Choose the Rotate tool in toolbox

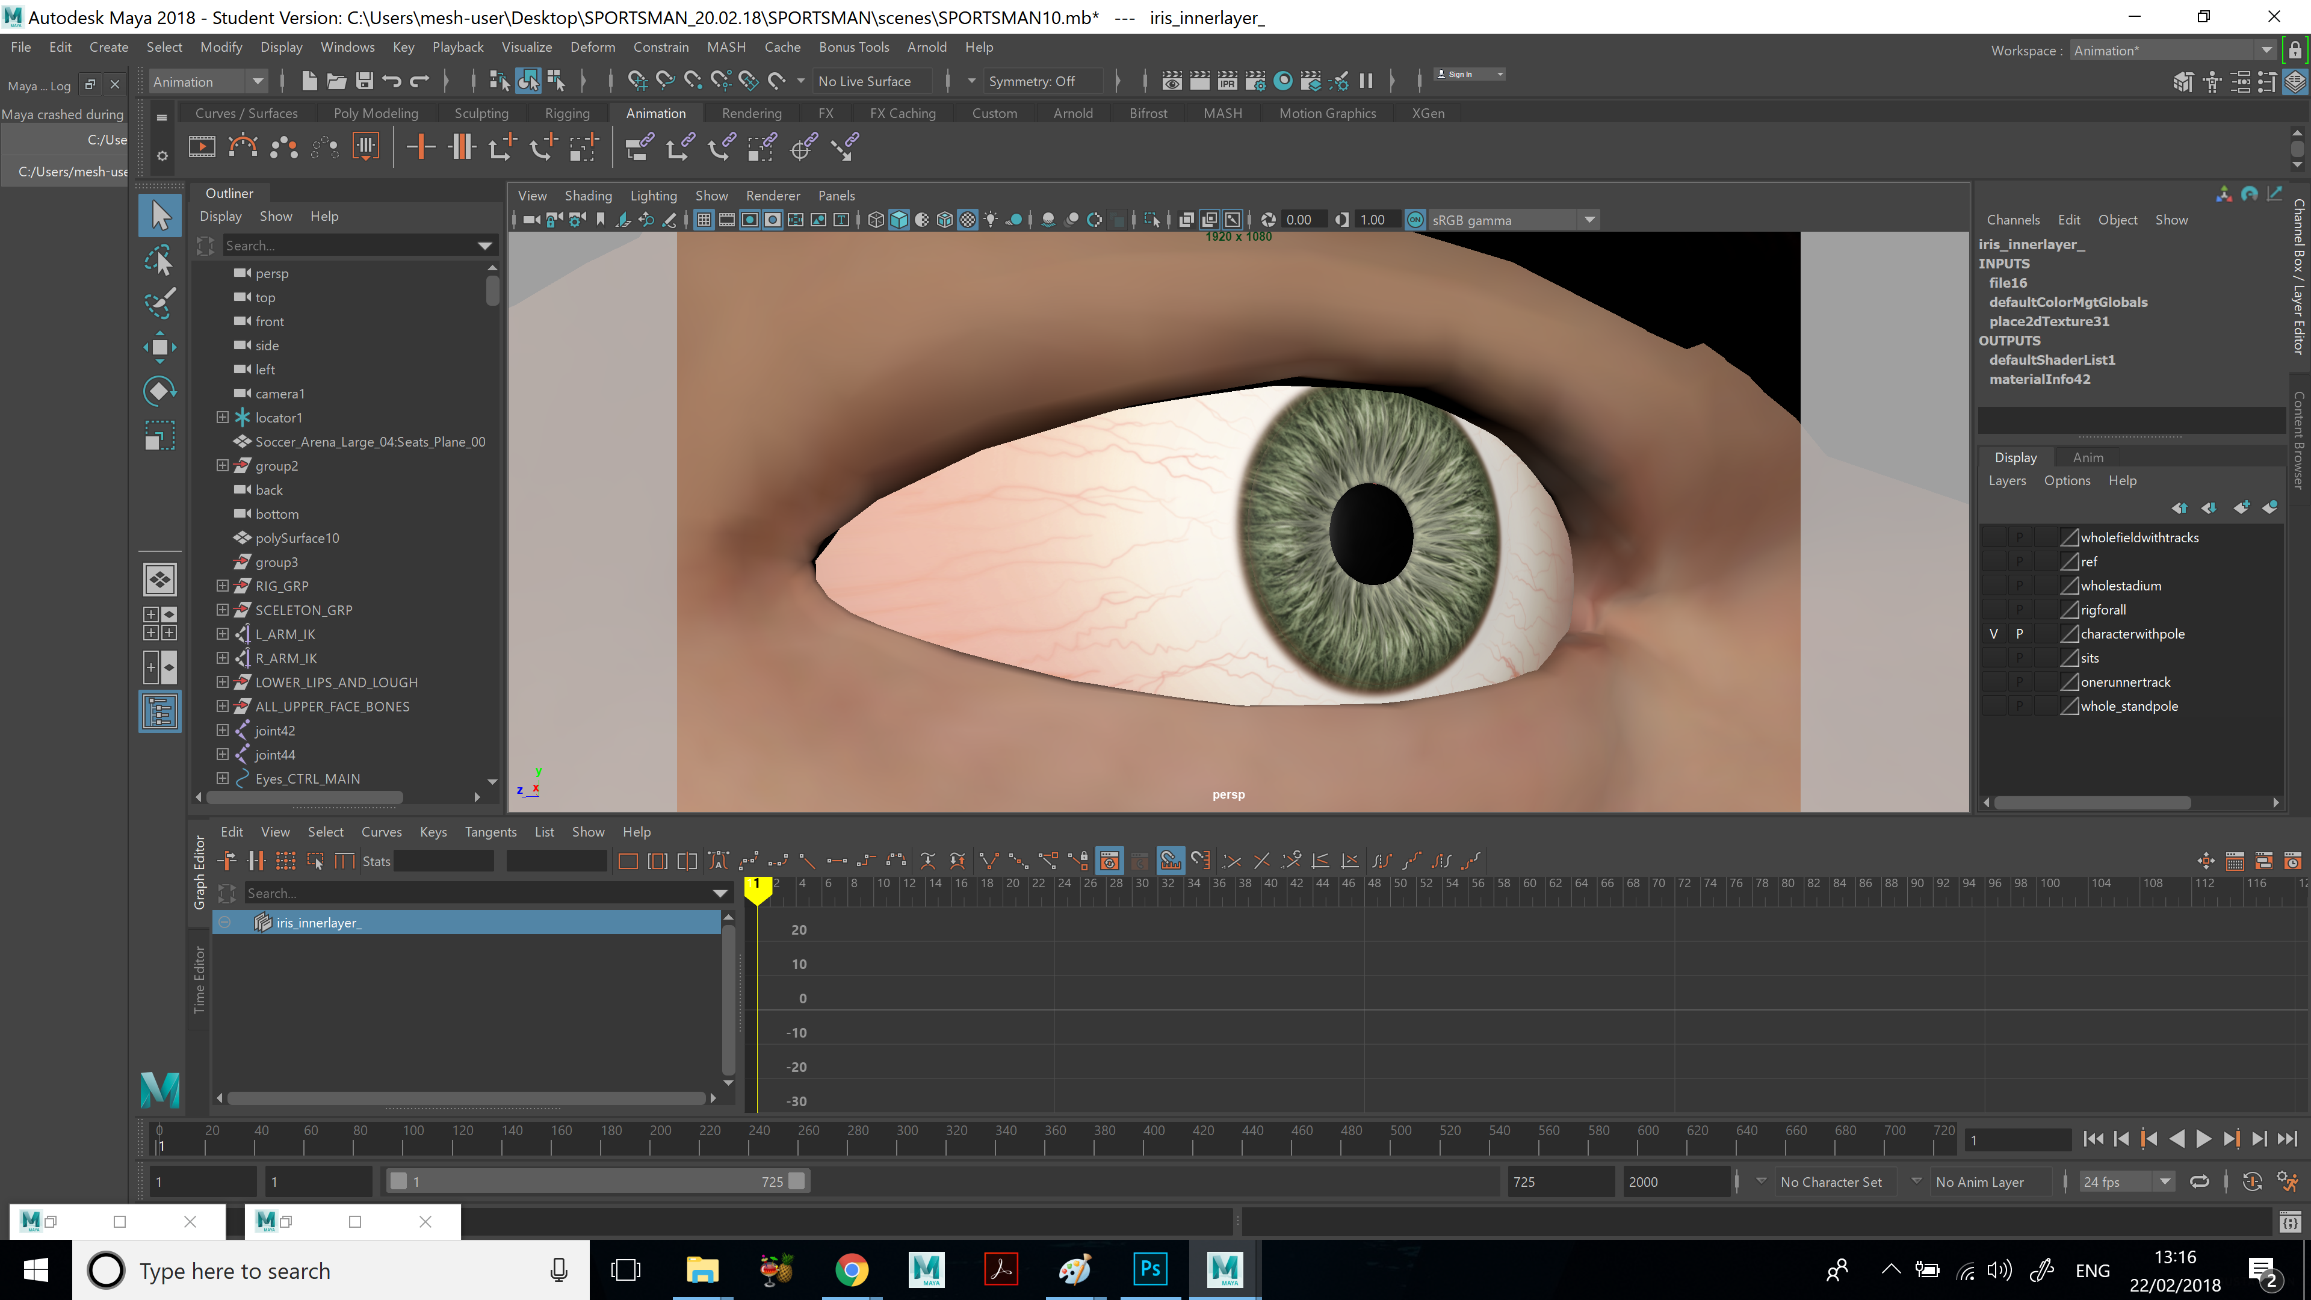pos(159,390)
